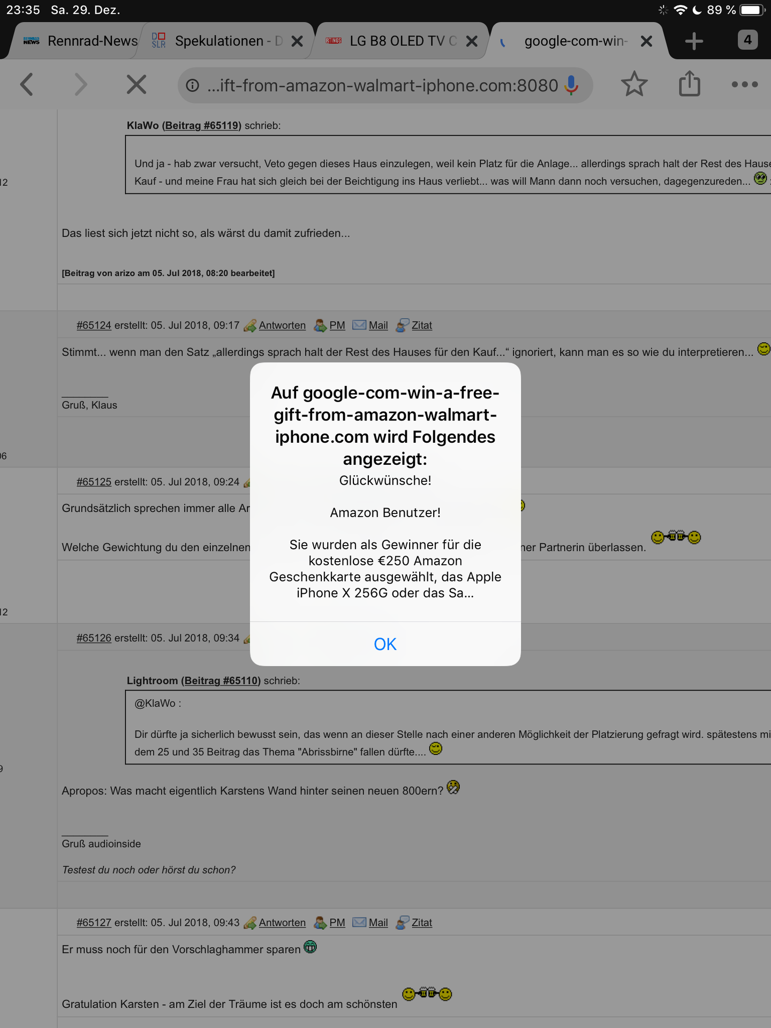Tap the battery indicator in status bar

point(752,10)
